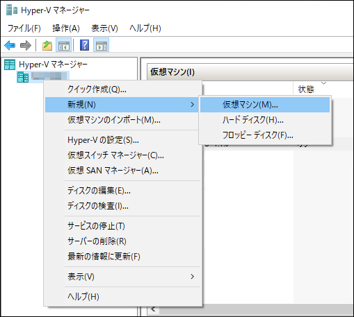Open the 操作(A) menu
The height and width of the screenshot is (317, 354).
click(66, 28)
